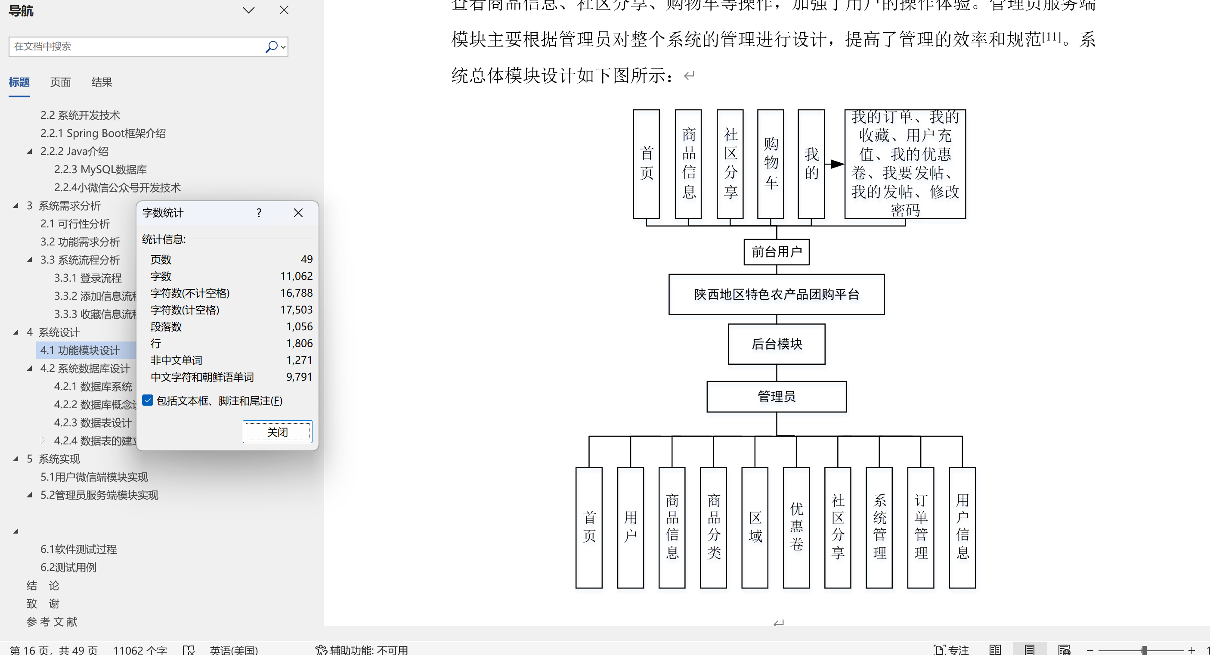Screen dimensions: 1210x655
Task: Click the search magnifier icon in navigation pane
Action: pyautogui.click(x=271, y=47)
